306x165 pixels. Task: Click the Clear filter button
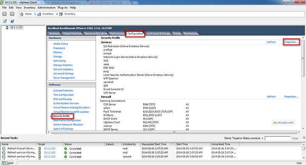295,139
